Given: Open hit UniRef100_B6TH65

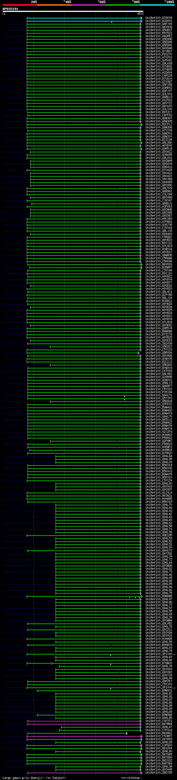Looking at the screenshot, I should [159, 754].
